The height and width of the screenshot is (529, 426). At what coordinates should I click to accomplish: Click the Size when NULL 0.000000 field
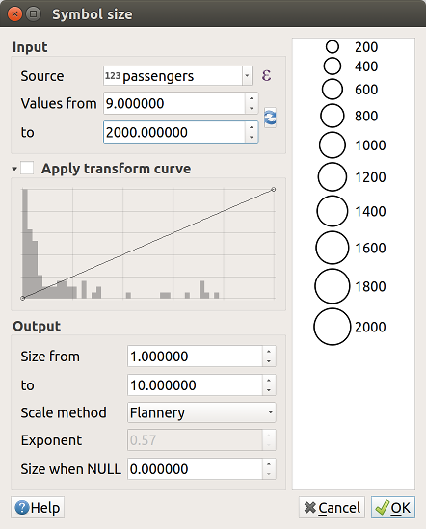coord(195,469)
